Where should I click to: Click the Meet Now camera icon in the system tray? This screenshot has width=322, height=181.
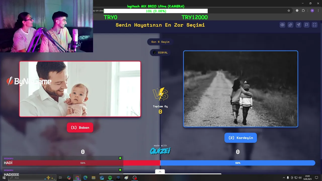[x=292, y=178]
